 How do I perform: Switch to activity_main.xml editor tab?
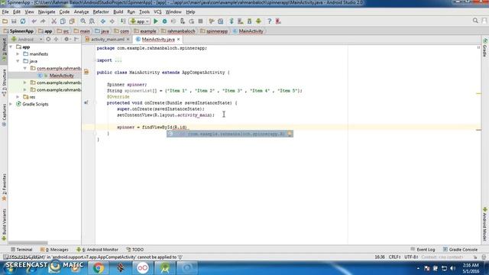tap(107, 39)
